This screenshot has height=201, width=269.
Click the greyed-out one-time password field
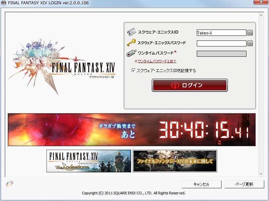pos(222,54)
